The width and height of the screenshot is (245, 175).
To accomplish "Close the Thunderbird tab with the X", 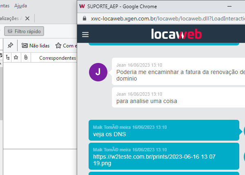I will [x=27, y=18].
